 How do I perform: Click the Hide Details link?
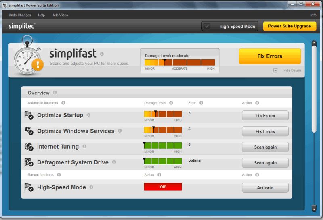click(x=292, y=71)
